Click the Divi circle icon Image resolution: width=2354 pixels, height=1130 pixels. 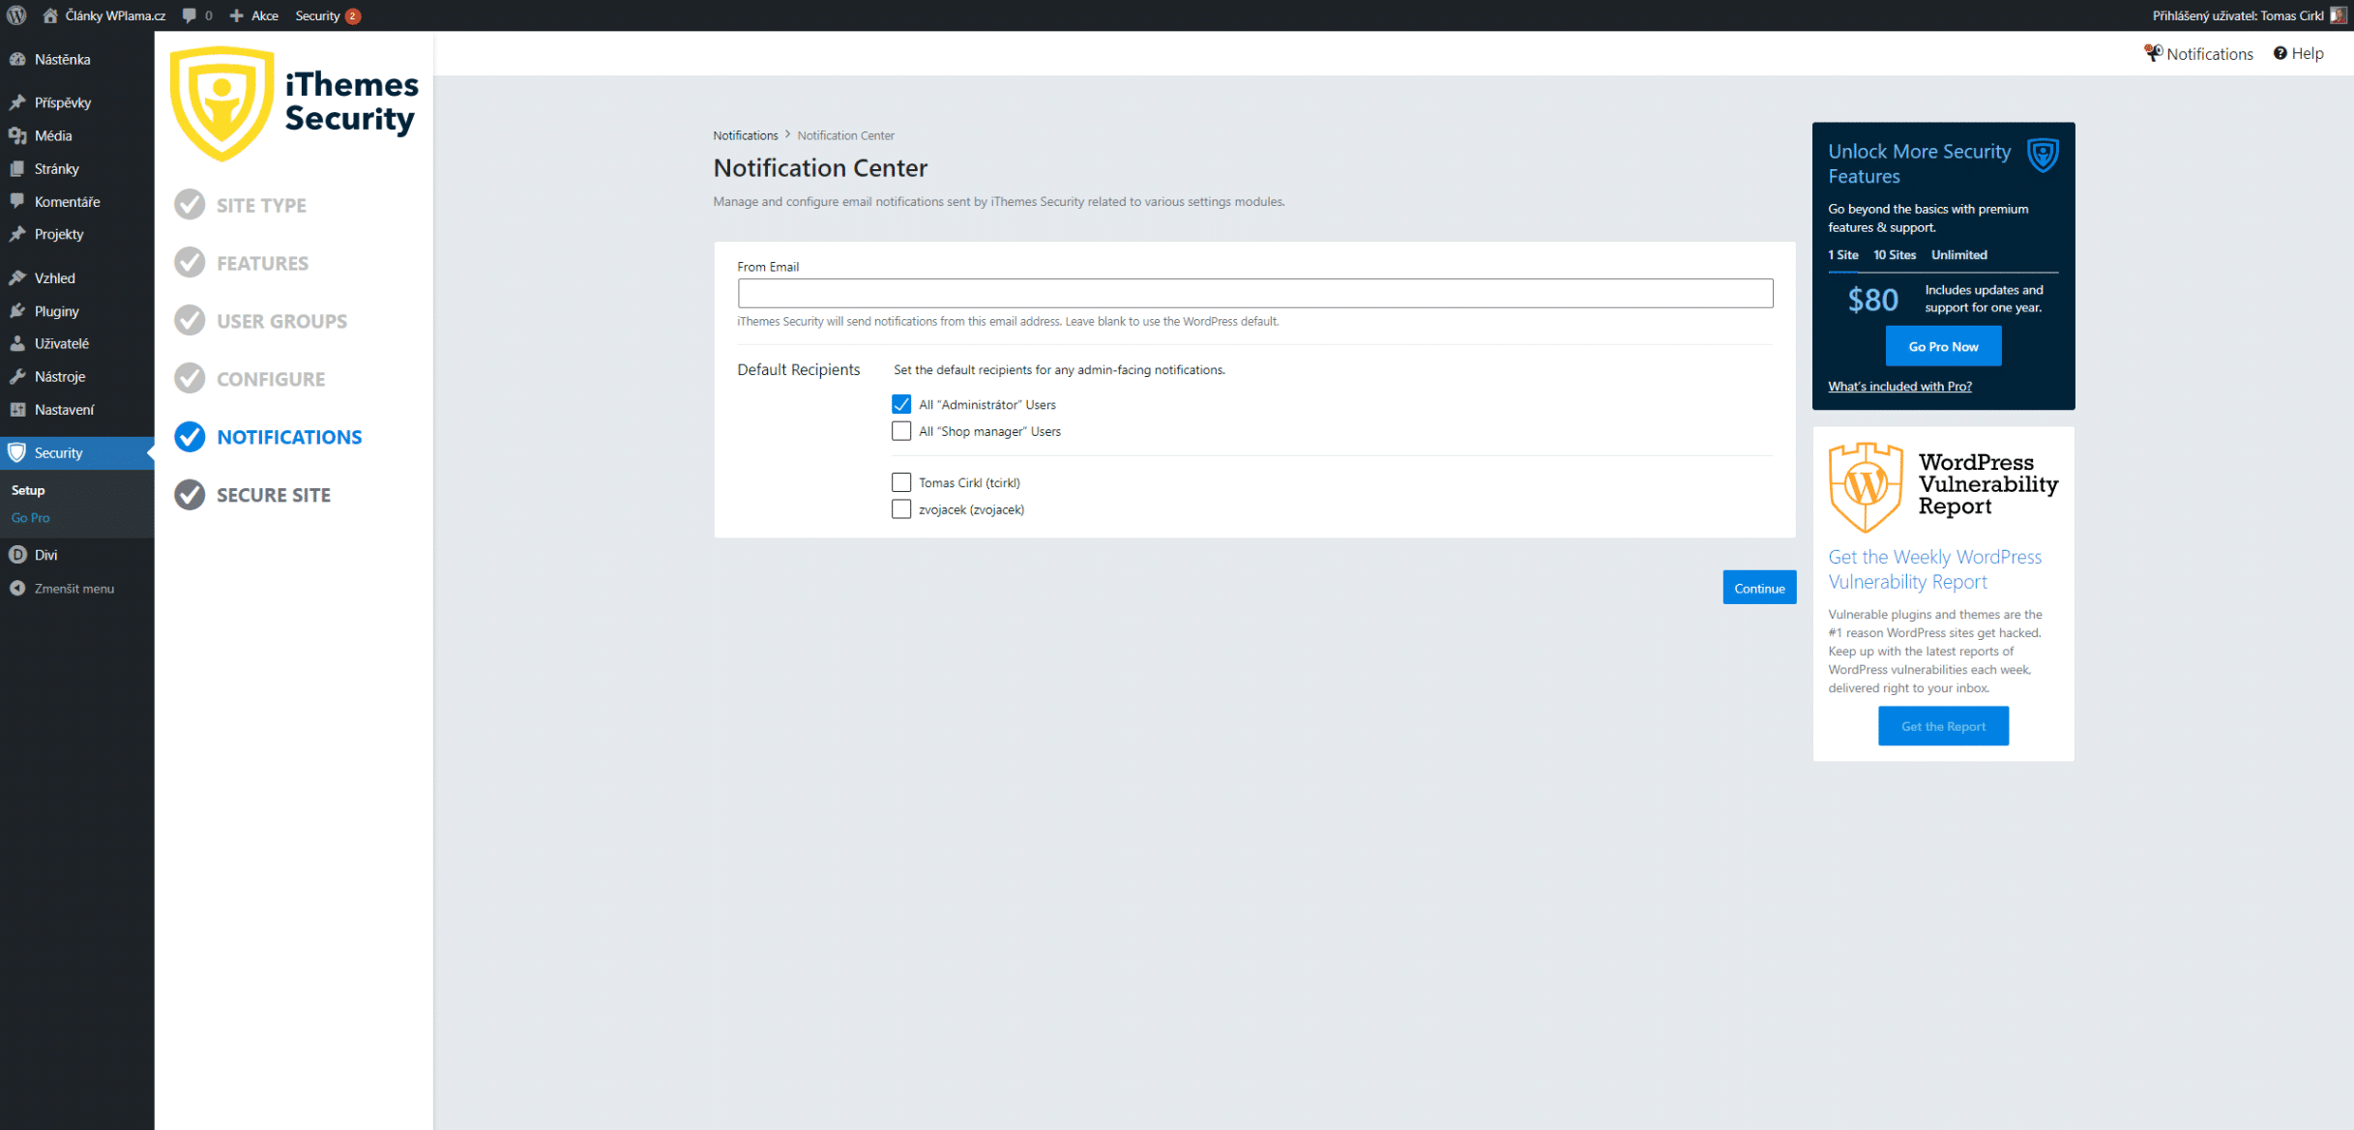[17, 555]
